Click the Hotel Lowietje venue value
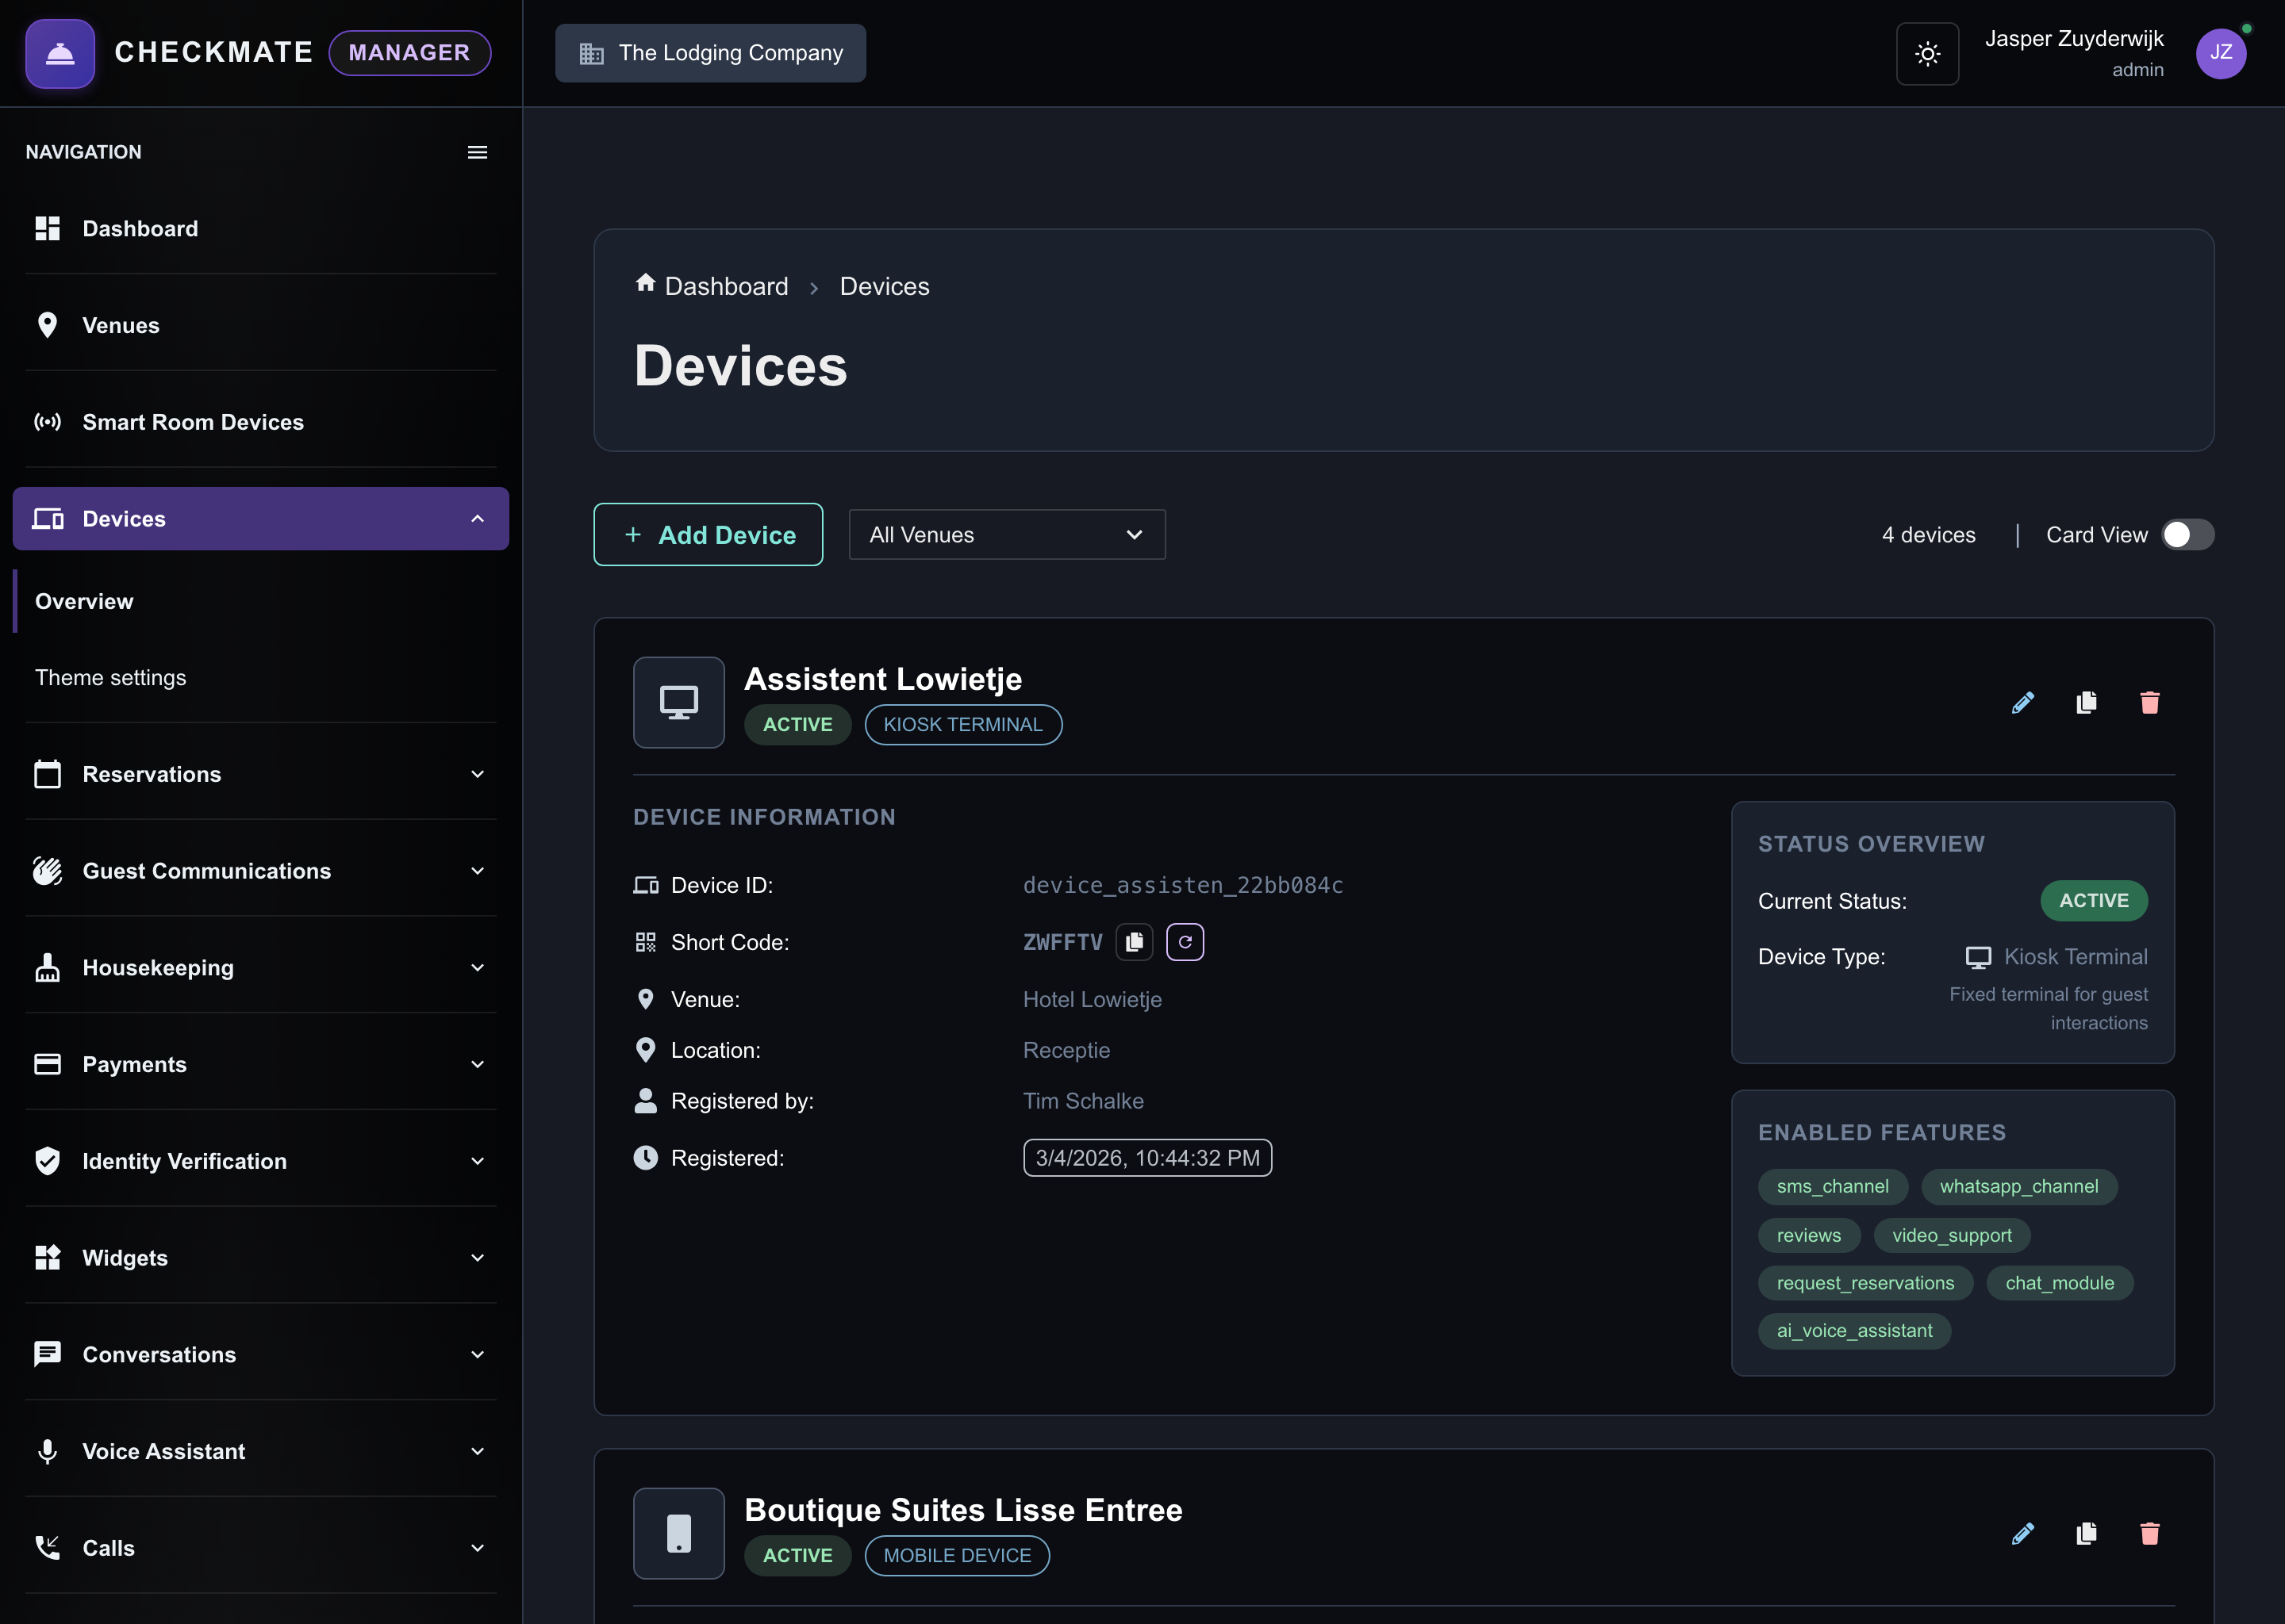Image resolution: width=2285 pixels, height=1624 pixels. (1092, 999)
